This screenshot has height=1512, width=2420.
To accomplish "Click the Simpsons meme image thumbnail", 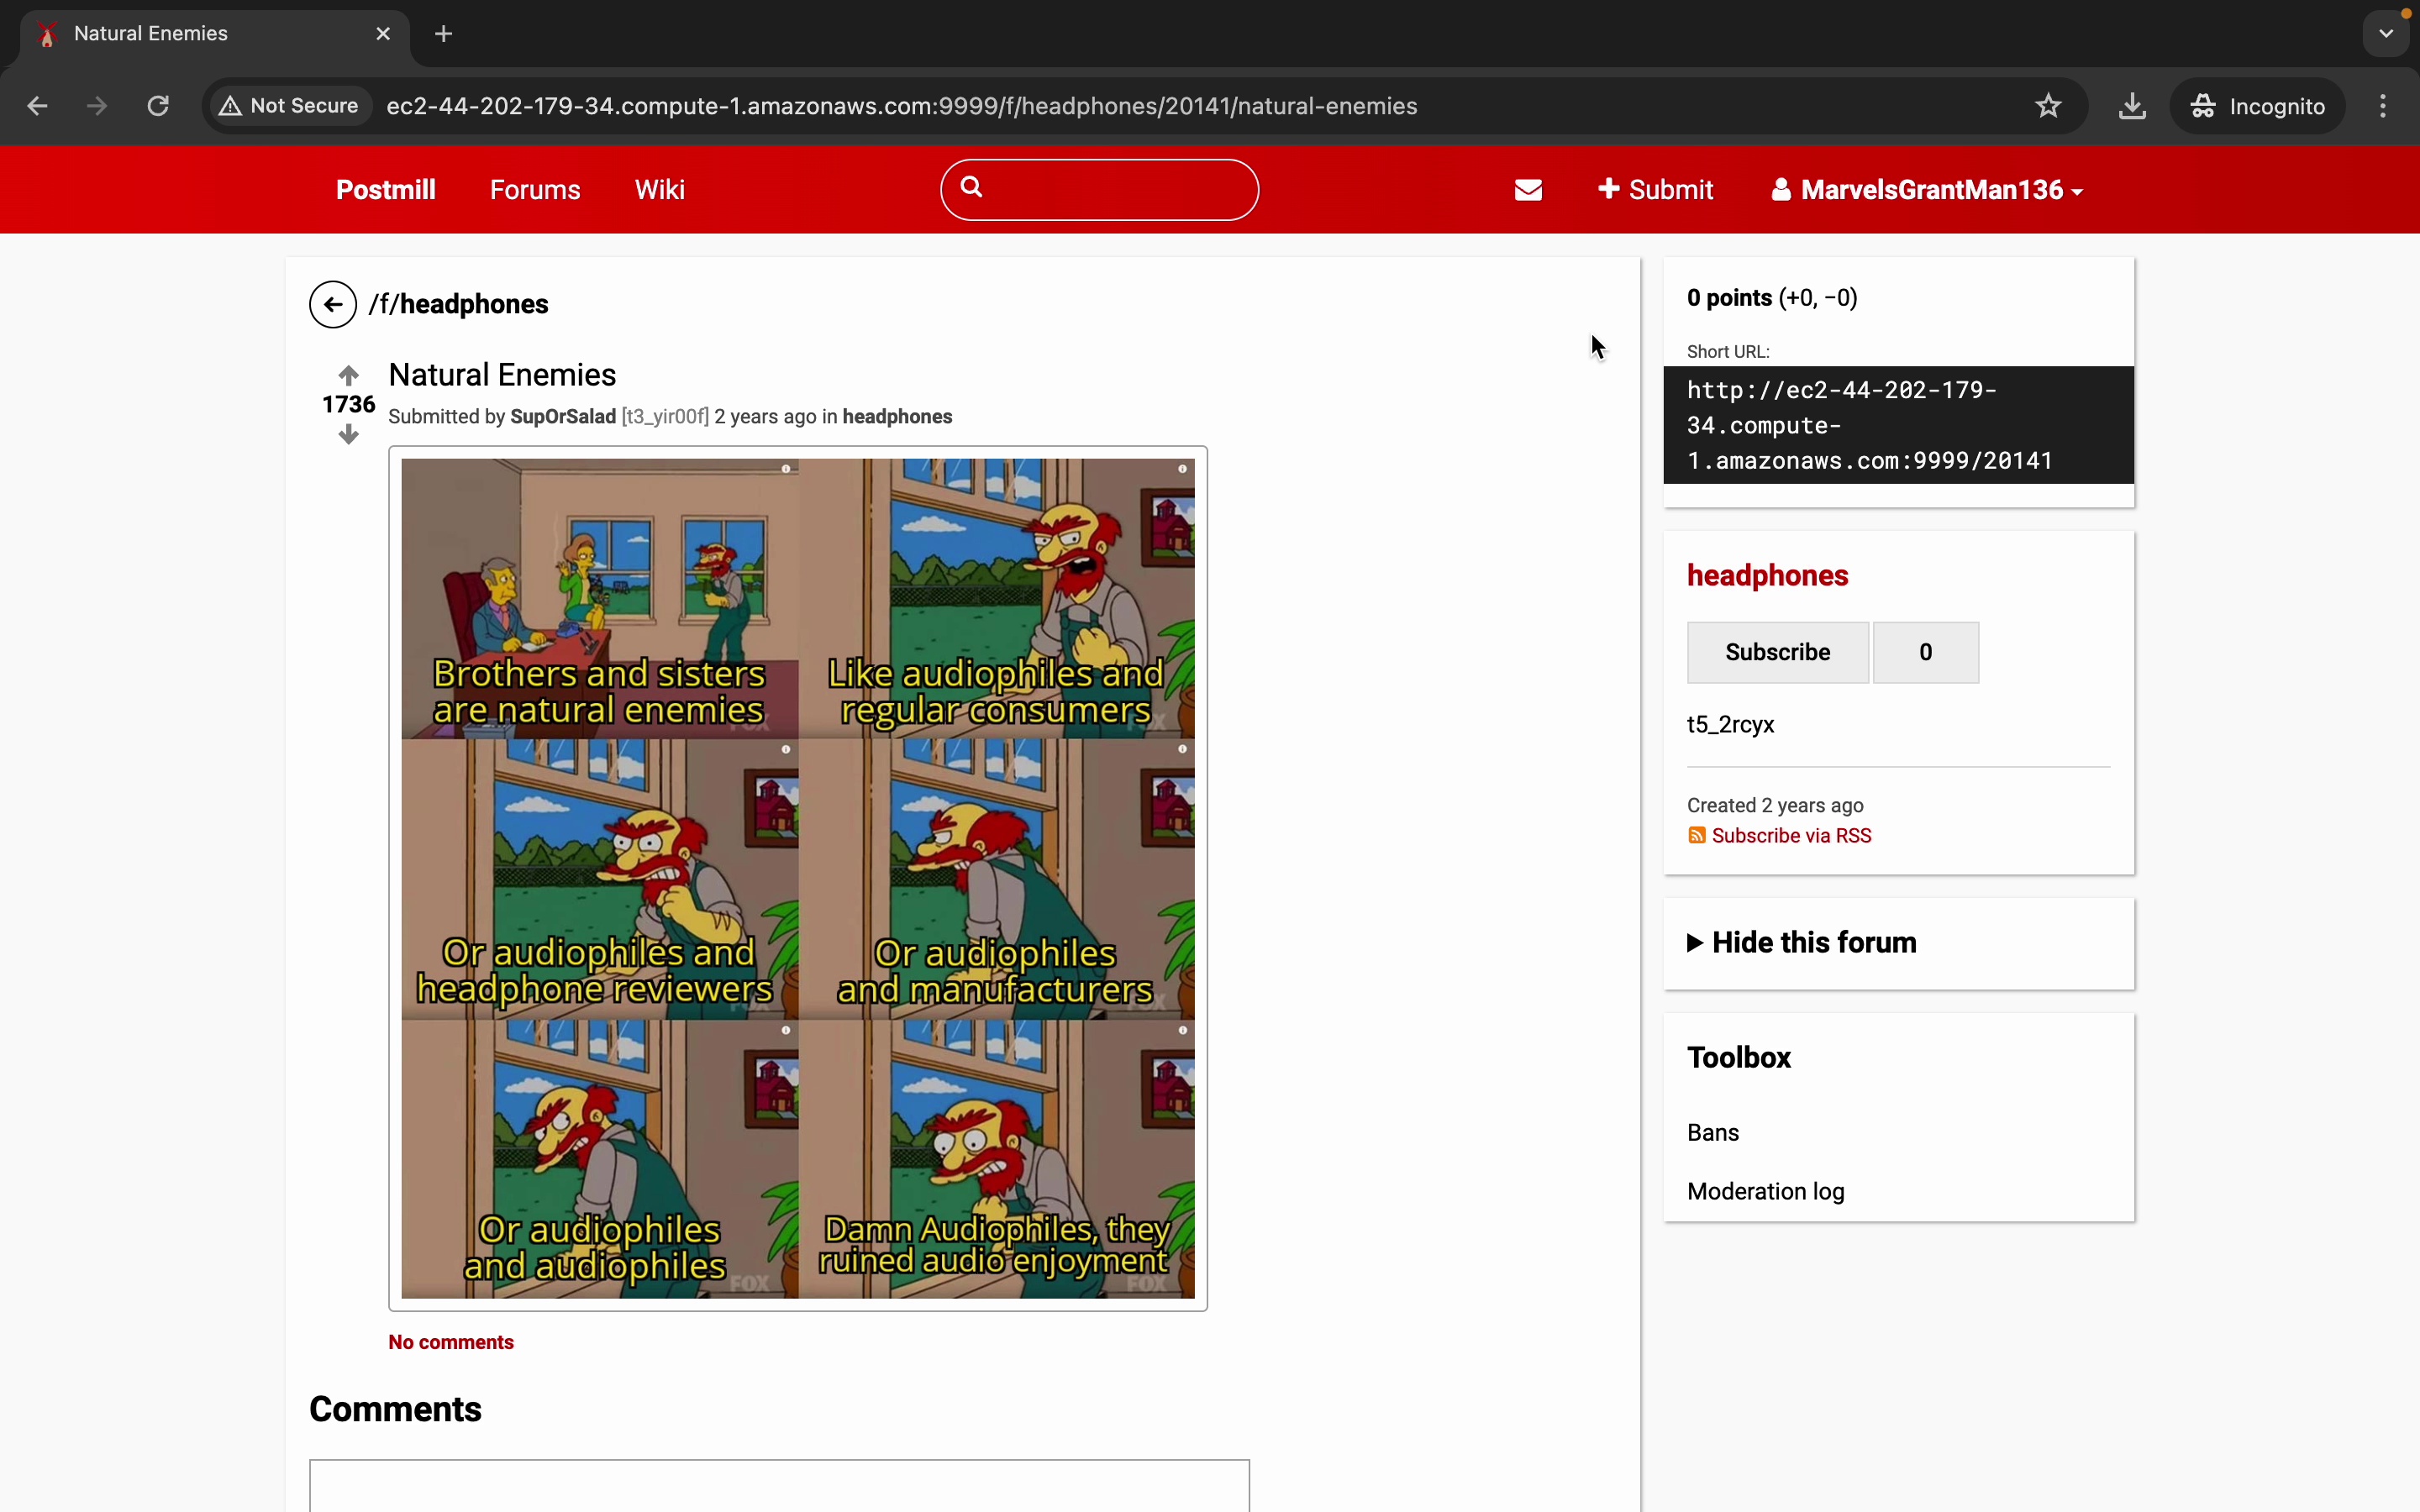I will pyautogui.click(x=797, y=878).
